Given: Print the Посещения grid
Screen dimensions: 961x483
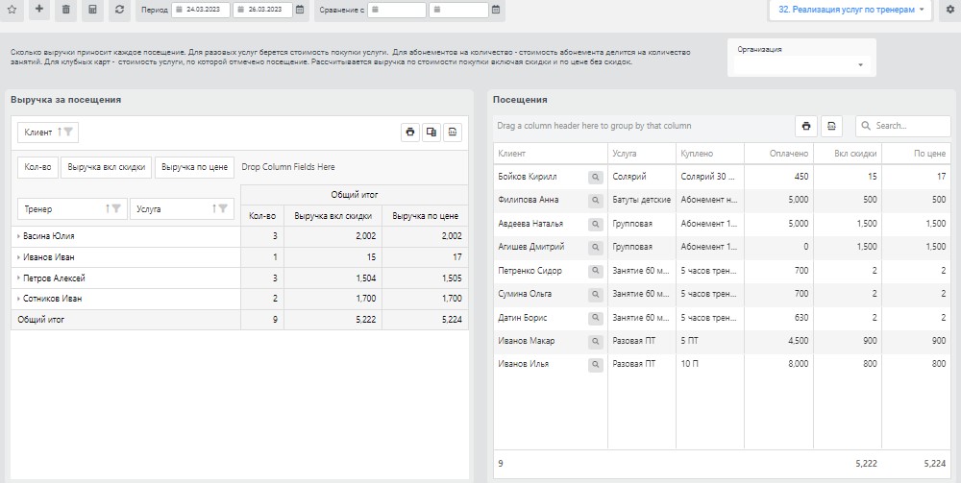Looking at the screenshot, I should 806,126.
